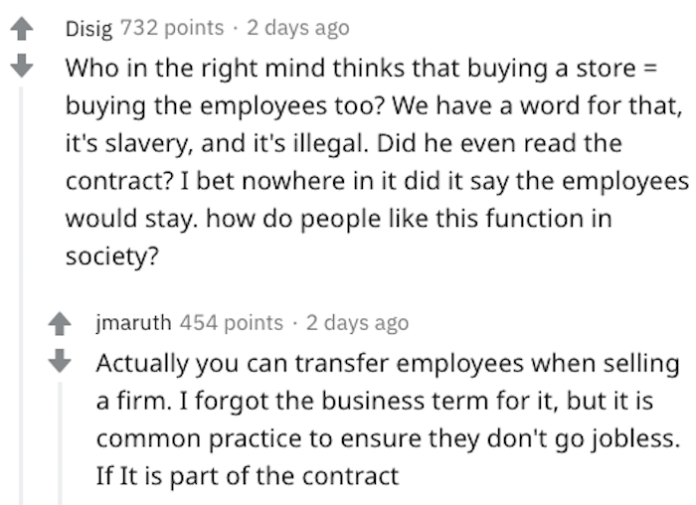Click the timestamp on jmaruth's reply
The height and width of the screenshot is (505, 696).
tap(358, 322)
